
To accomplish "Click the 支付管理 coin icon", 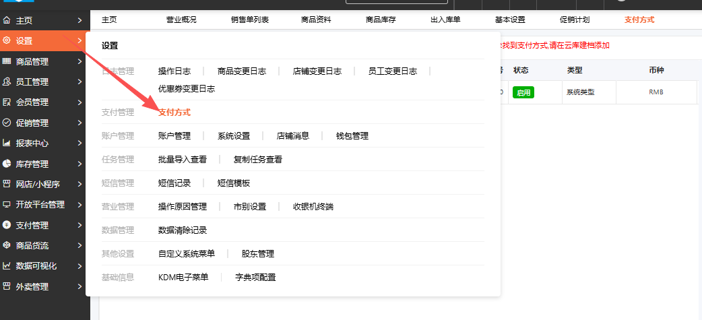I will click(7, 225).
